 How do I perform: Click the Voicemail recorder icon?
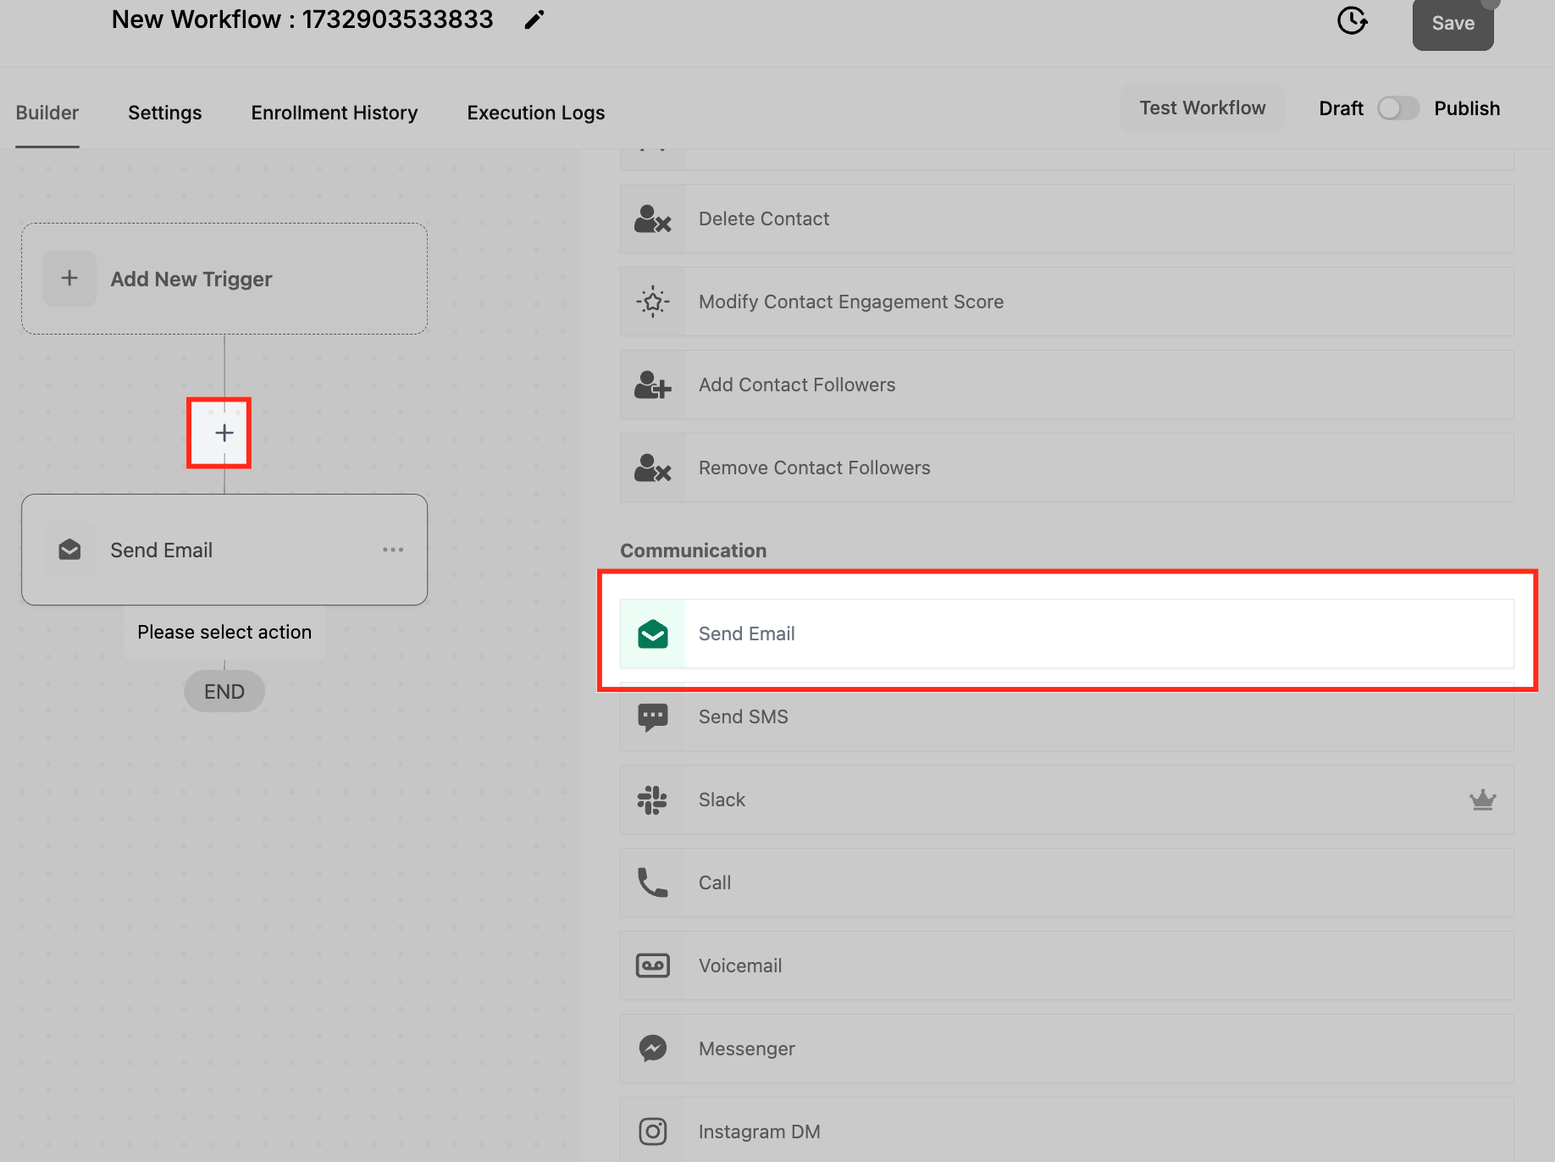(652, 966)
